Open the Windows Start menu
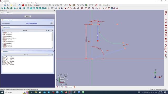 click(x=2, y=92)
